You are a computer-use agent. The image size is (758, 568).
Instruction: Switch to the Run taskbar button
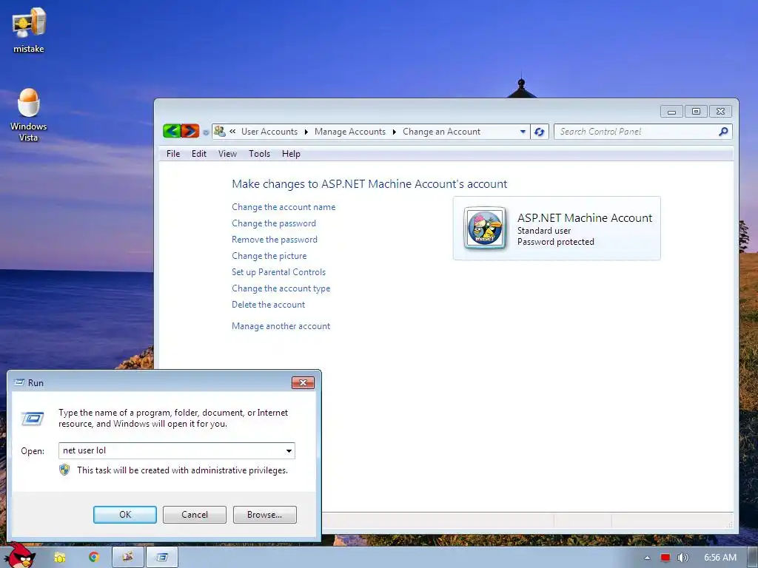click(x=162, y=558)
